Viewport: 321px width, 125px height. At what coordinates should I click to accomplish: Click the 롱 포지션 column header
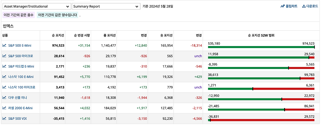pyautogui.click(x=110, y=35)
